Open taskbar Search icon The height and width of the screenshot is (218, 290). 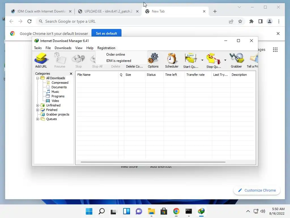point(102,211)
